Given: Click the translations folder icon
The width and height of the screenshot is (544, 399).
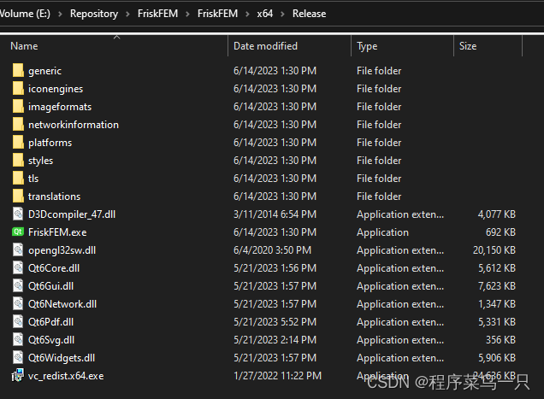Looking at the screenshot, I should click(x=18, y=197).
